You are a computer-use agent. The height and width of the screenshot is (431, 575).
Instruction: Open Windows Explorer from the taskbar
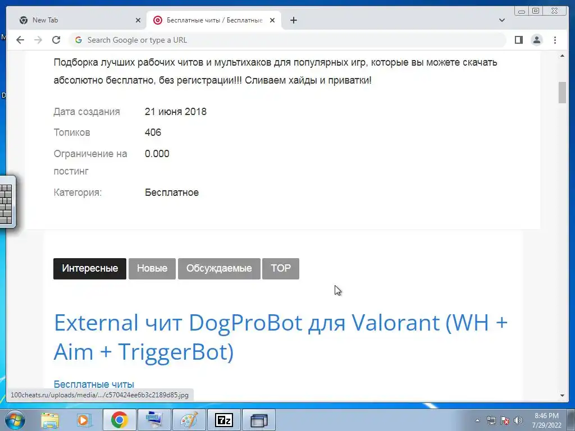point(50,420)
